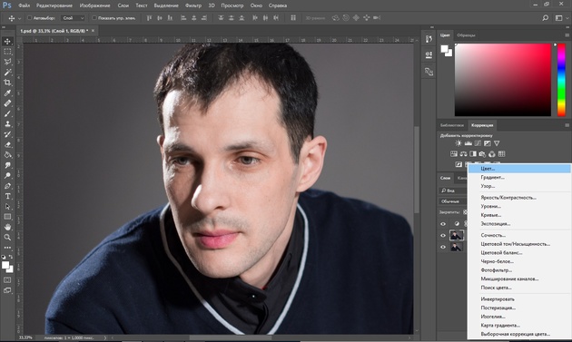Viewport: 572px width, 342px height.
Task: Hide the selected middle layer's eye icon
Action: 443,236
